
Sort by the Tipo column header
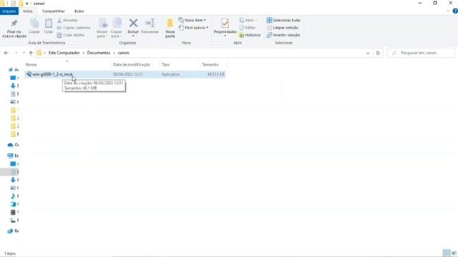coord(180,64)
